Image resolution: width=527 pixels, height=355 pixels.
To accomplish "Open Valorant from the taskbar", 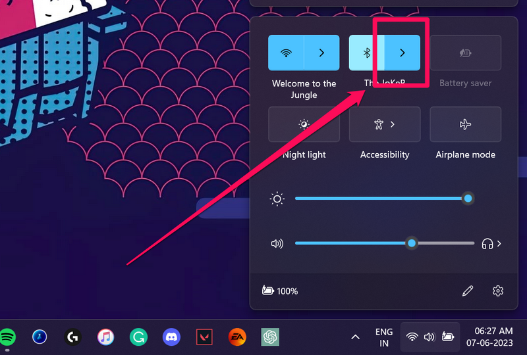I will point(204,337).
